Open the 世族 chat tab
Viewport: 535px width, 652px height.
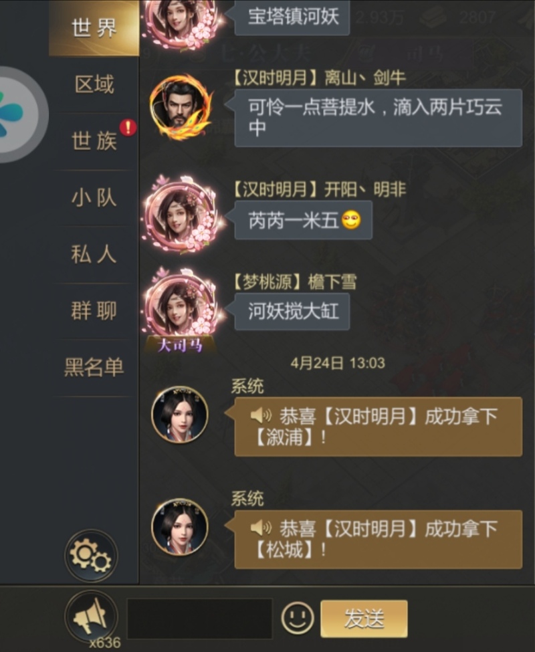coord(94,141)
